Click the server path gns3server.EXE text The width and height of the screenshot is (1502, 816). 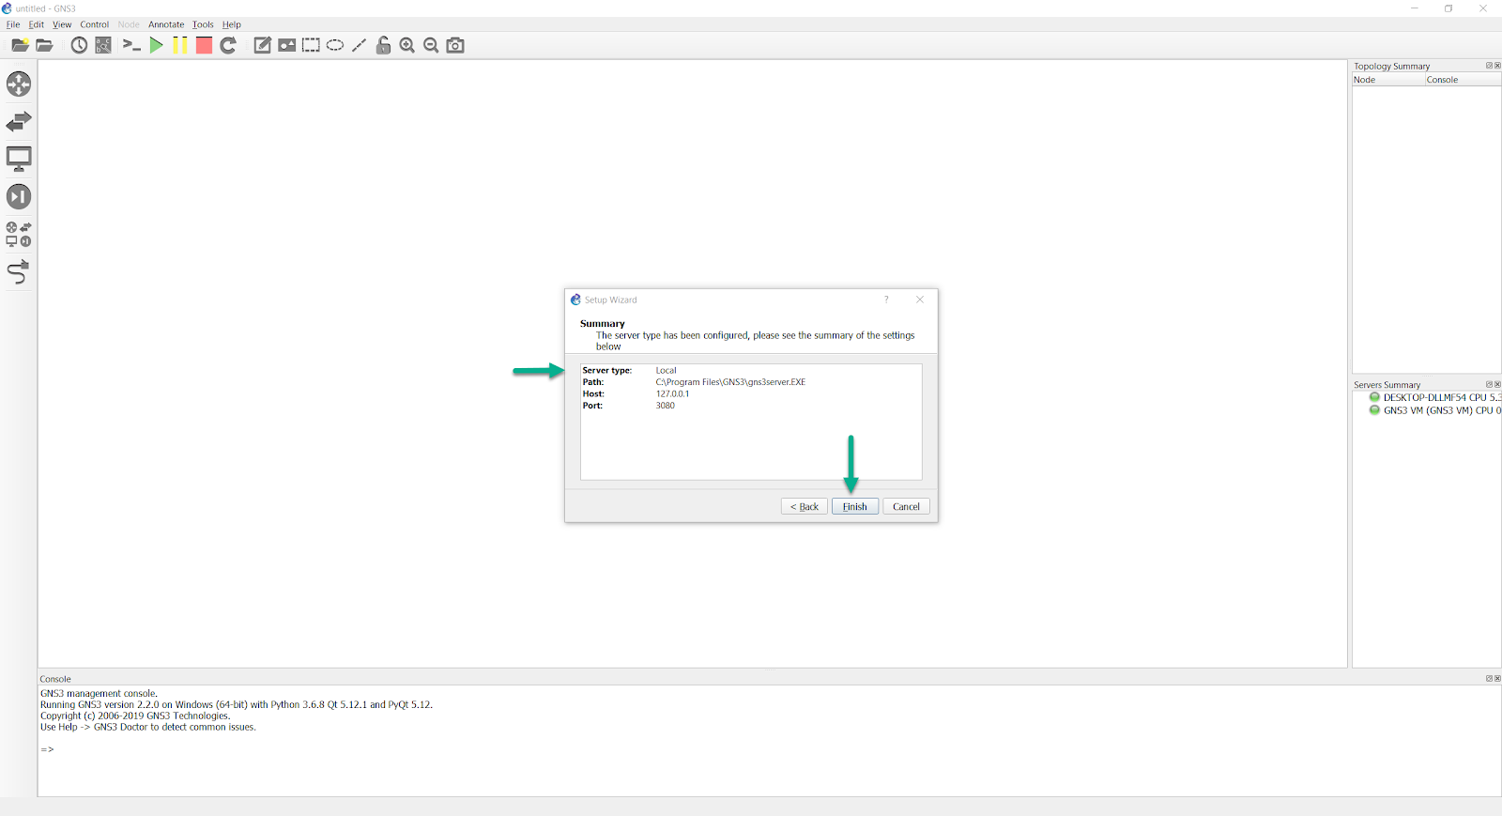[730, 382]
